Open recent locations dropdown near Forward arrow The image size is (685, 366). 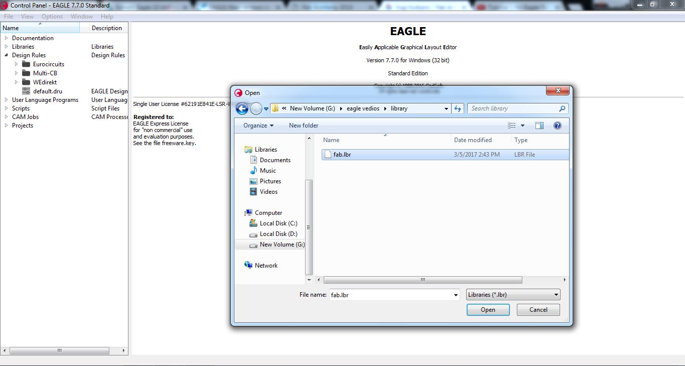266,109
